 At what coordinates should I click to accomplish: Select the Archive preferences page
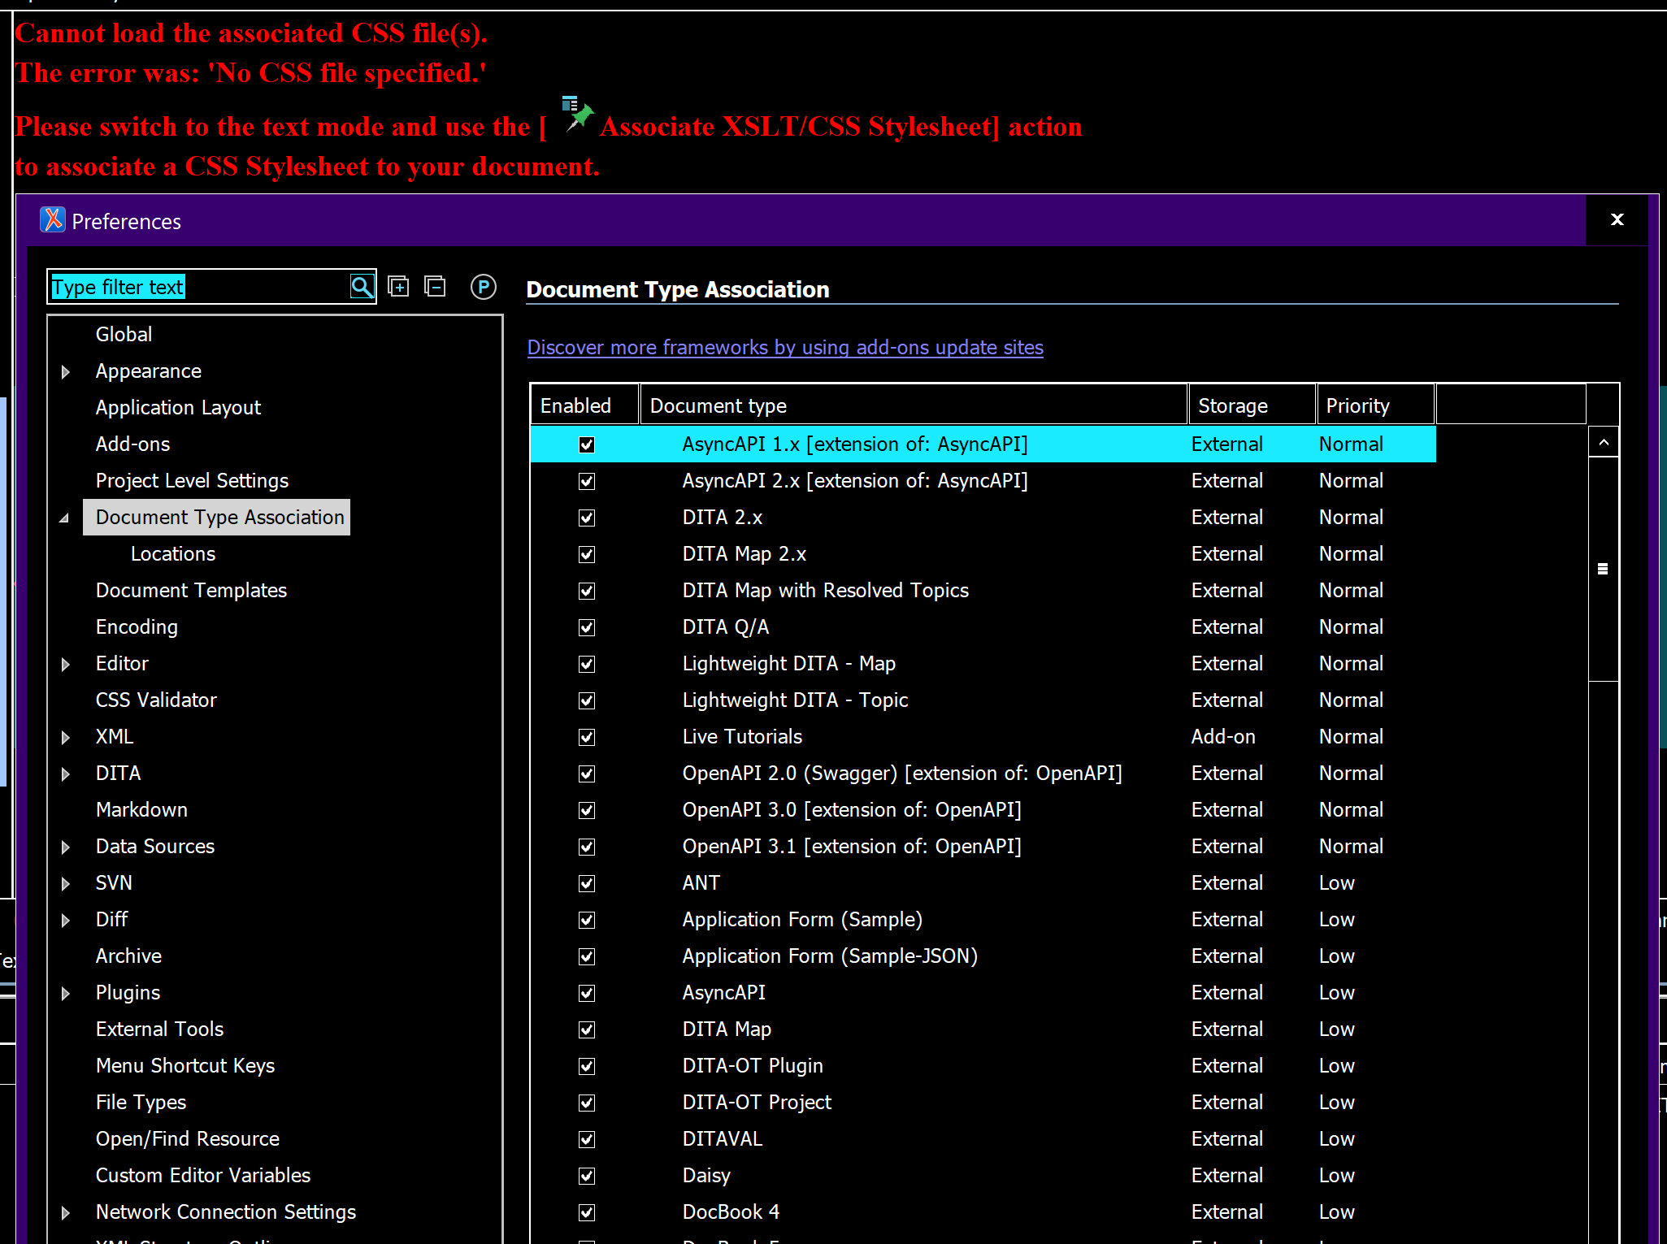click(128, 956)
